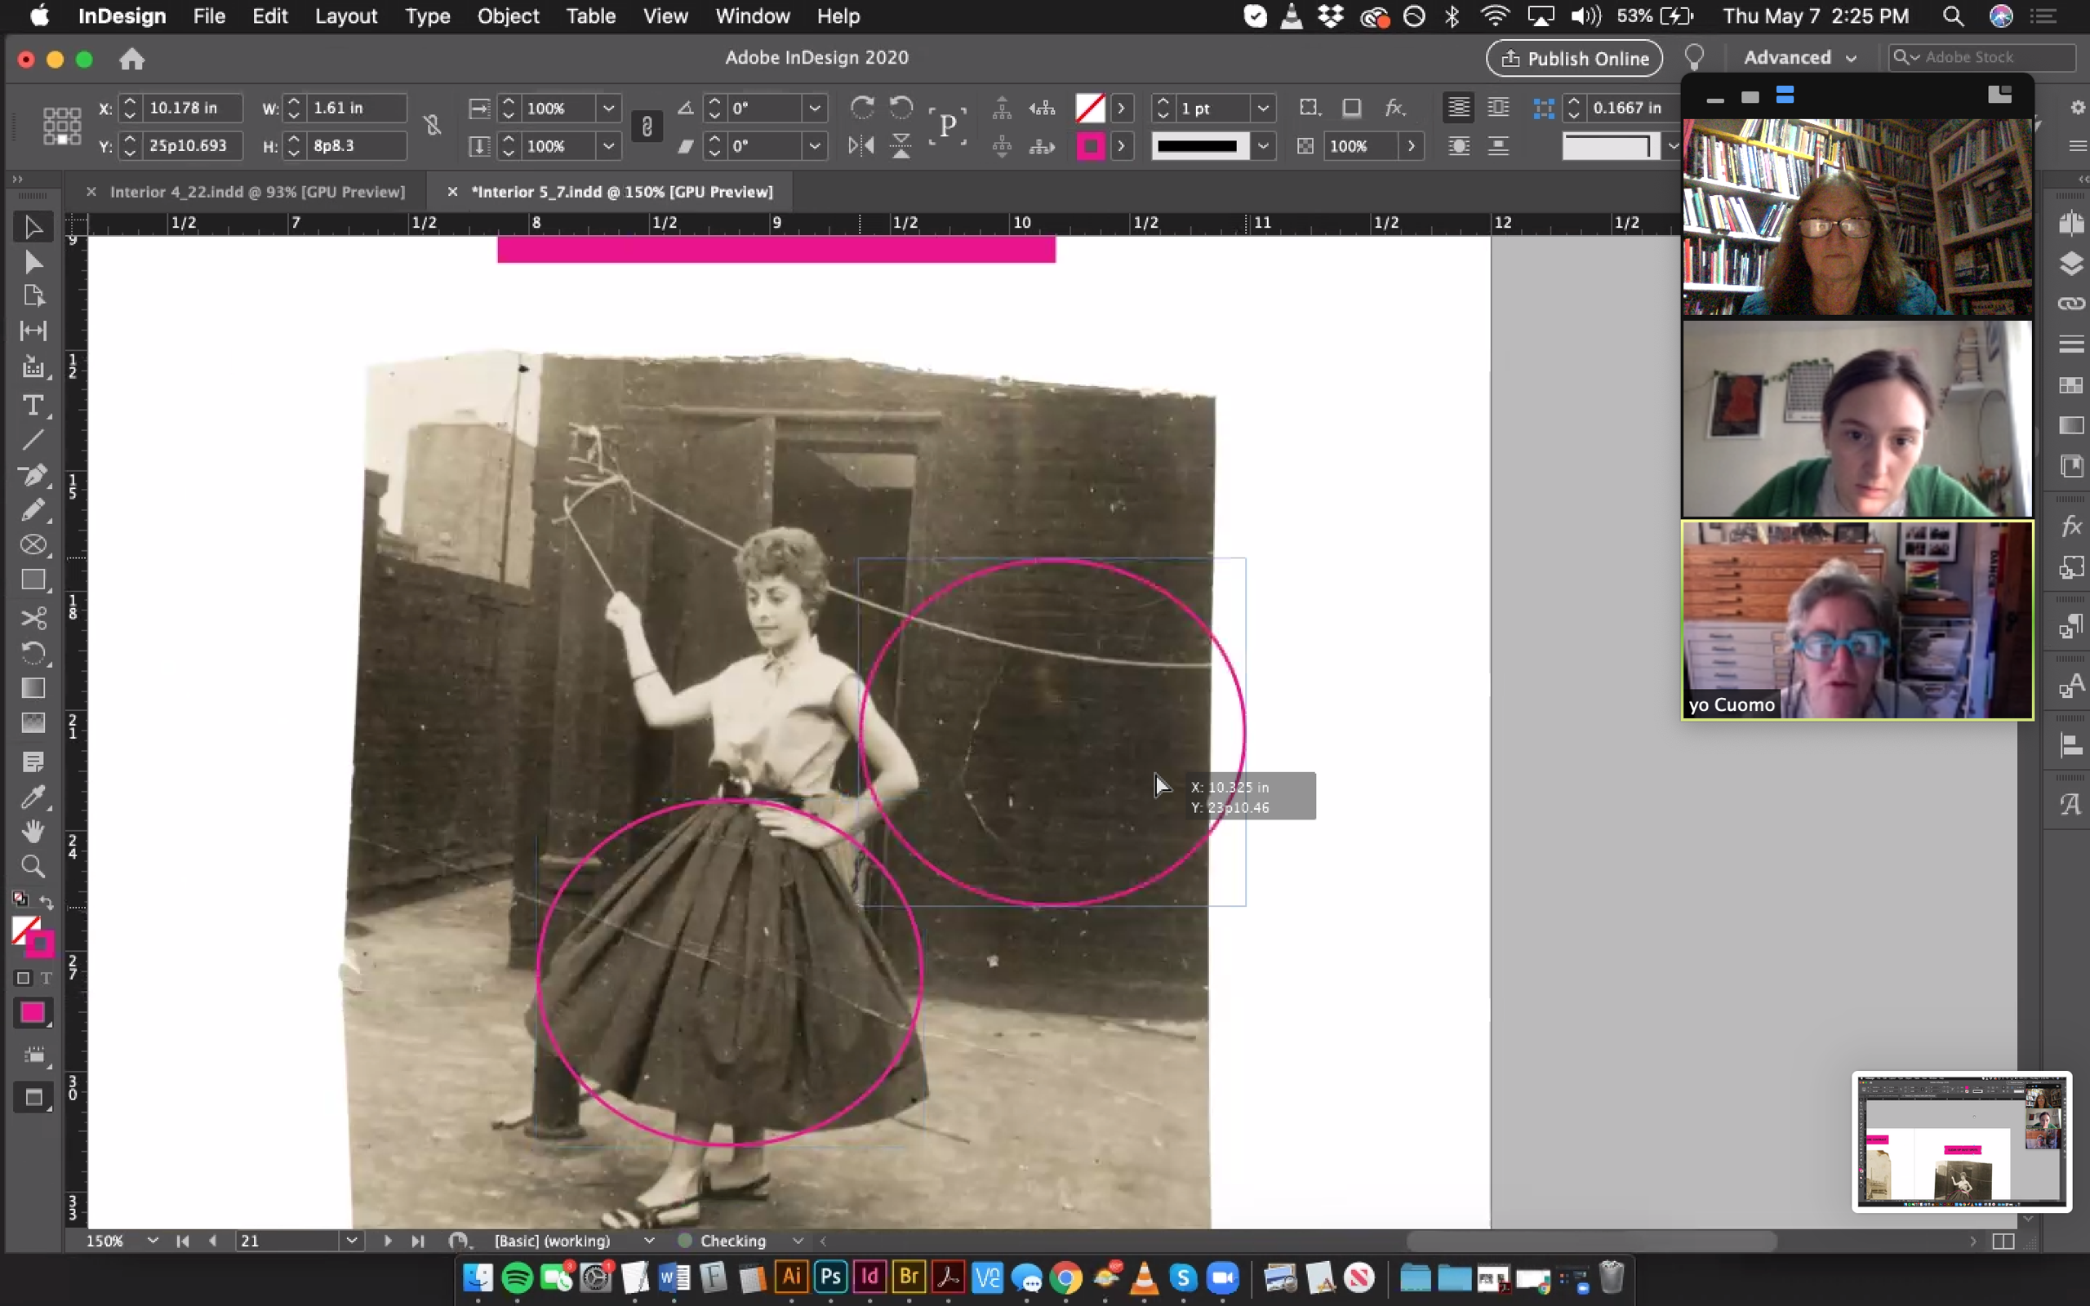This screenshot has height=1306, width=2090.
Task: Toggle formatting affects container button
Action: coord(24,978)
